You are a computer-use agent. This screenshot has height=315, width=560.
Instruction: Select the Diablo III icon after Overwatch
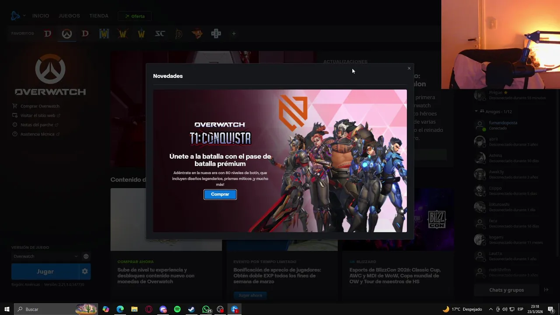point(85,34)
